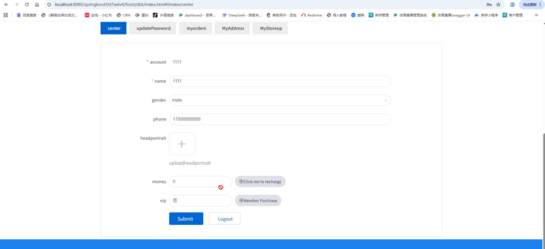Open the DeepSeek bookmark
The image size is (545, 249).
(242, 15)
